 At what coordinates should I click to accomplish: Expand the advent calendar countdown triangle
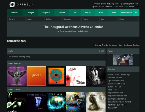click(59, 31)
